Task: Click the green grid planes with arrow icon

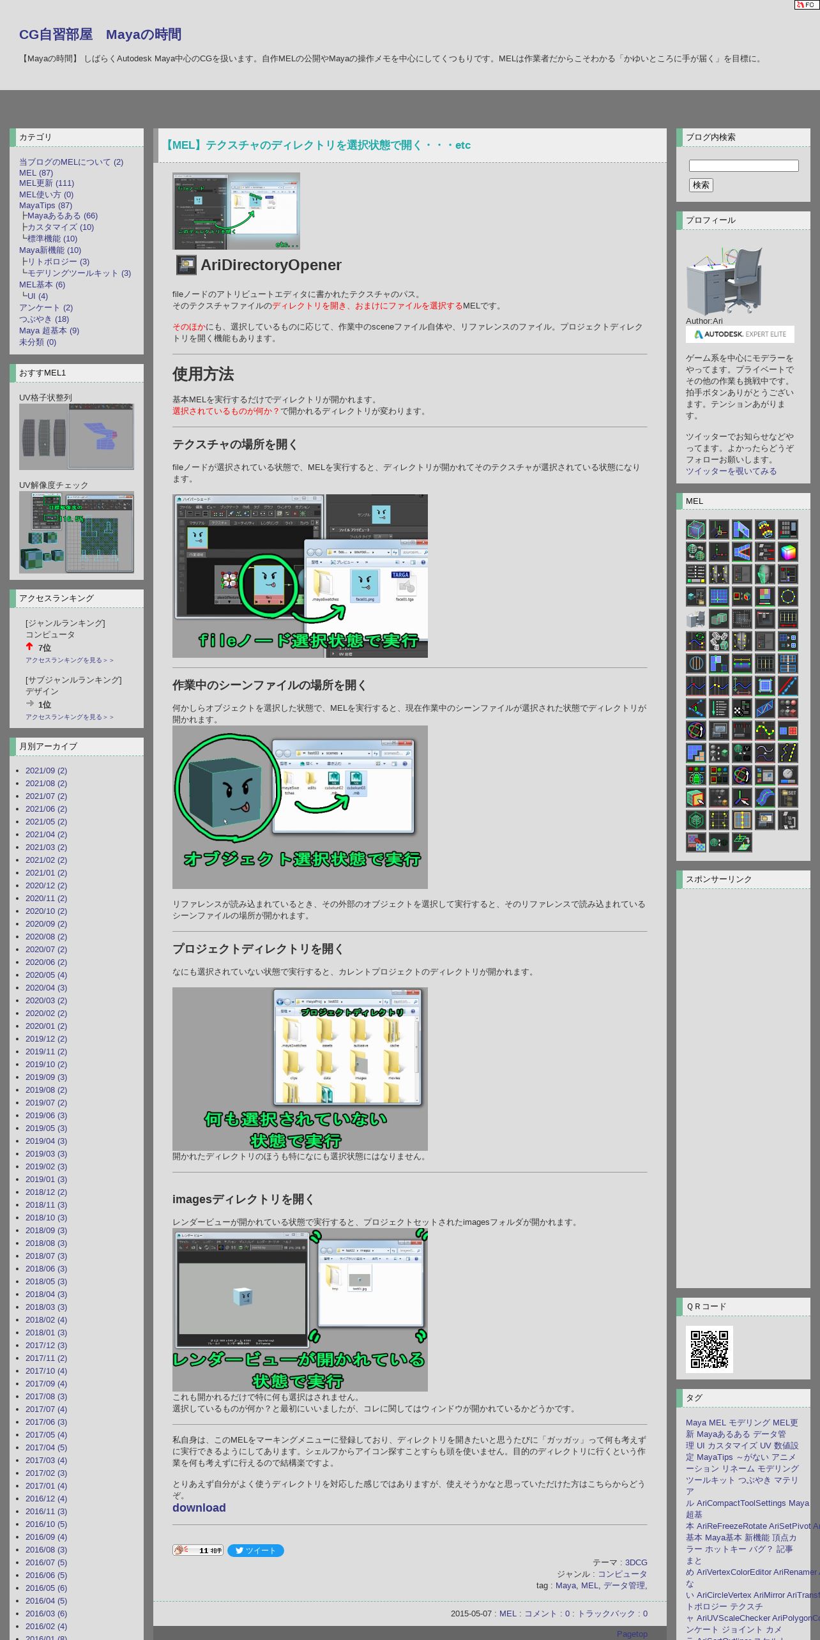Action: pos(742,842)
